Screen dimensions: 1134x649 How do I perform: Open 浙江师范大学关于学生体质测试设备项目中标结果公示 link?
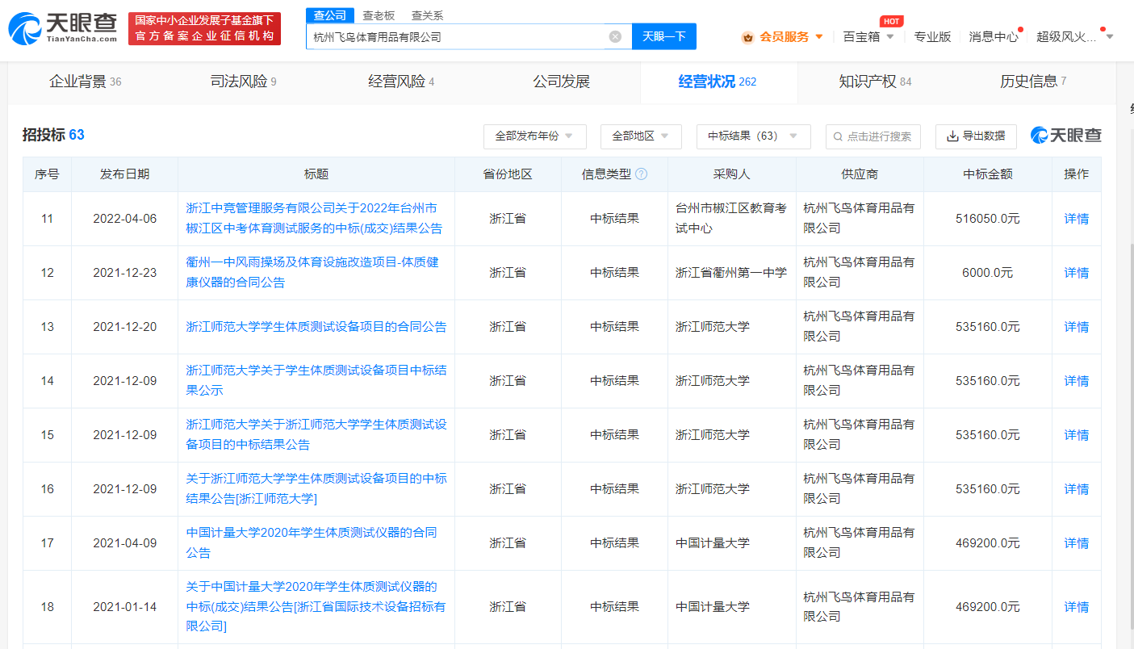point(316,380)
